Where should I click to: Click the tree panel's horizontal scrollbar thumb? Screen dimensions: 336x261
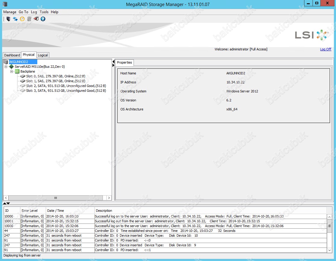tap(56, 198)
